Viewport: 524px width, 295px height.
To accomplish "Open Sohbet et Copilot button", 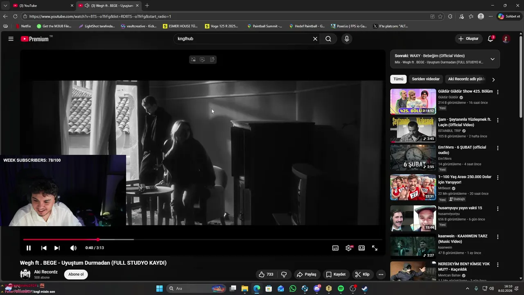I will point(509,16).
